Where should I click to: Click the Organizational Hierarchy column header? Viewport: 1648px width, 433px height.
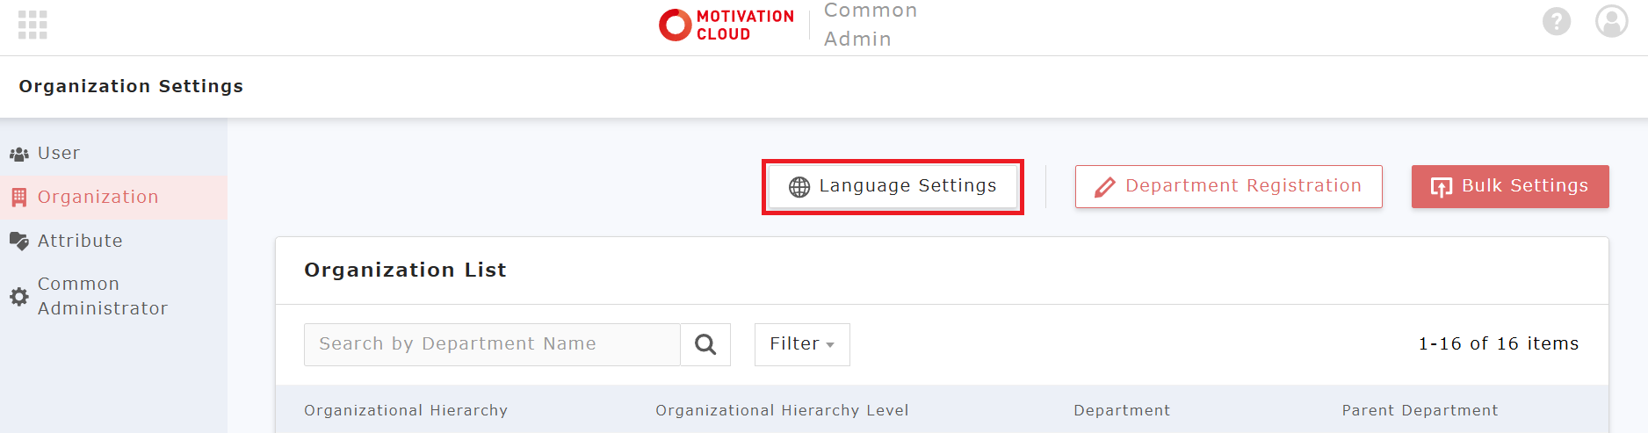tap(406, 411)
